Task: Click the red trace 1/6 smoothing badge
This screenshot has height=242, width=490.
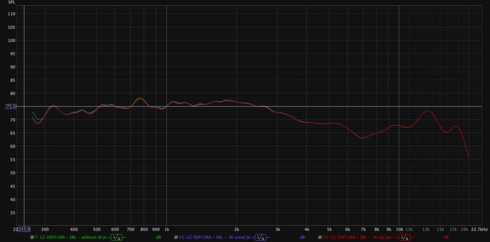Action: [x=404, y=237]
